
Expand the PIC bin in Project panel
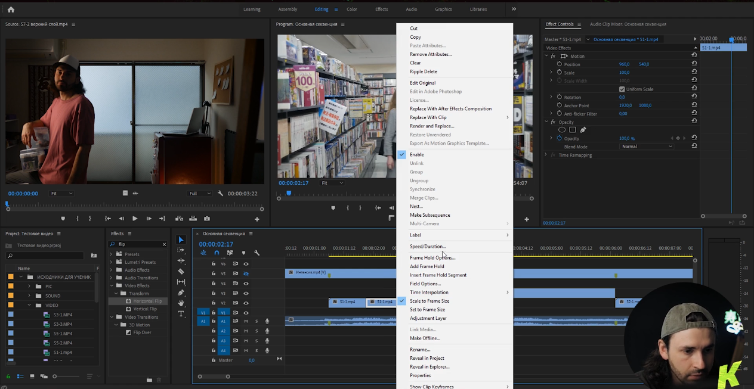(30, 287)
